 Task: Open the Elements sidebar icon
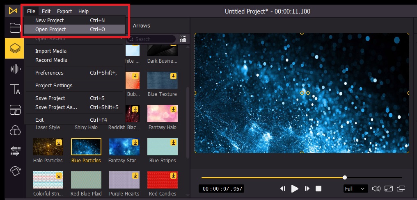[15, 171]
